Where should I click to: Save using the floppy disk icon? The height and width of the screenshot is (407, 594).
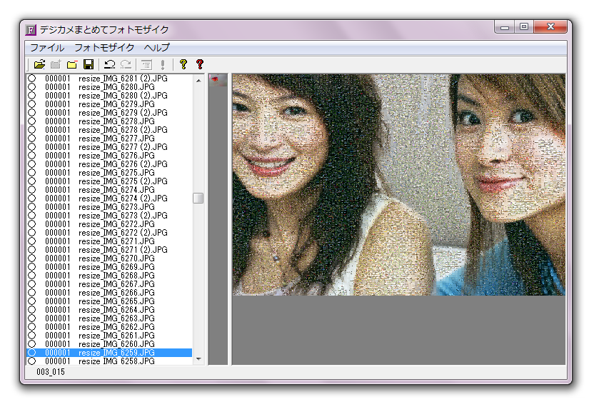coord(89,64)
